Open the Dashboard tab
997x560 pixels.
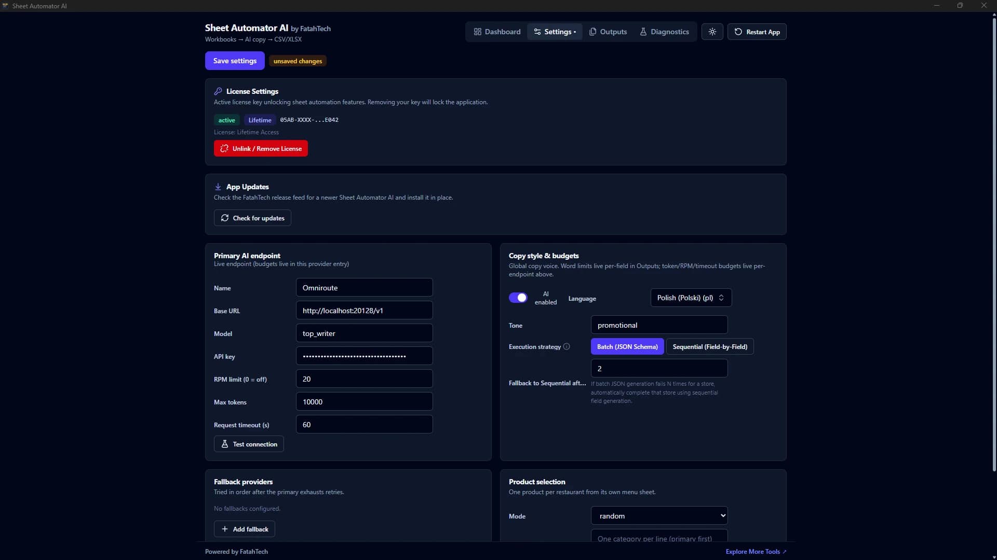(x=497, y=32)
